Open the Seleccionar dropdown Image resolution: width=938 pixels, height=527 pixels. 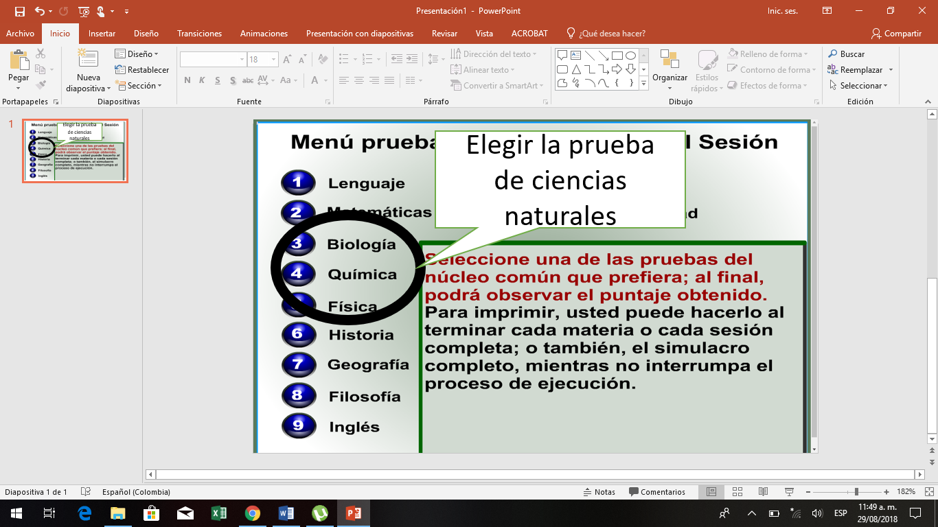(x=858, y=86)
